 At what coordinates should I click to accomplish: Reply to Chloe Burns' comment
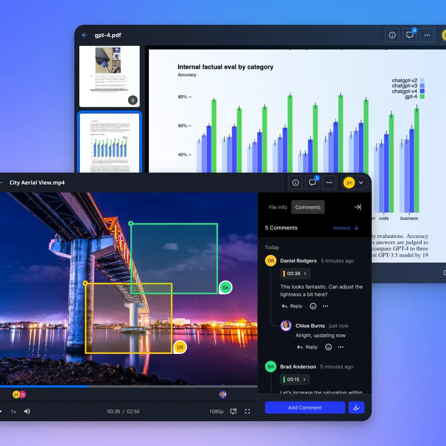(307, 347)
